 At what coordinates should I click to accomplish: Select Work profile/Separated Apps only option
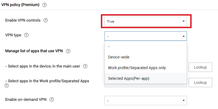[x=146, y=68]
